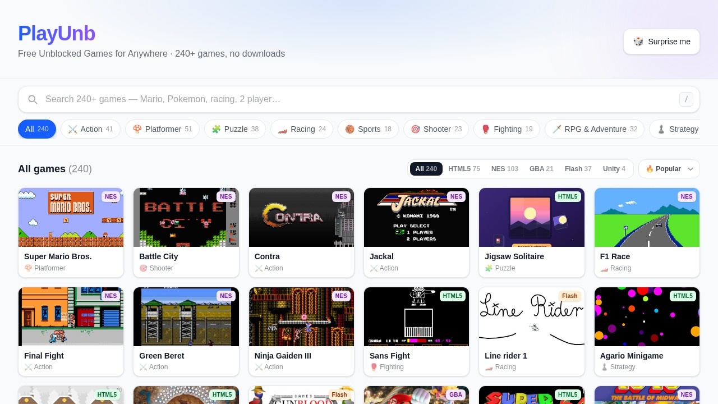This screenshot has height=404, width=718.
Task: Open Green Beret game thumbnail
Action: (x=186, y=317)
